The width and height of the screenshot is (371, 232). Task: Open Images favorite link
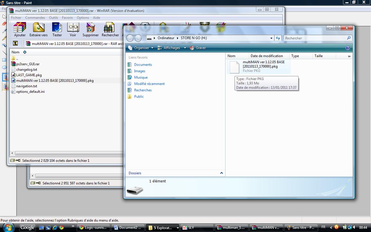140,71
